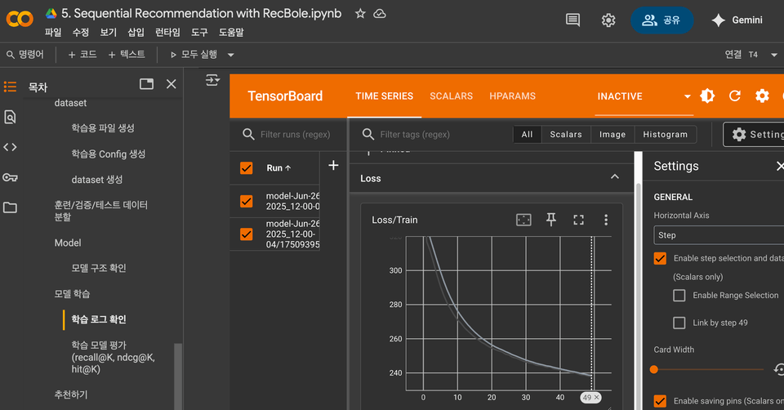Star the notebook title
This screenshot has height=410, width=784.
coord(360,14)
